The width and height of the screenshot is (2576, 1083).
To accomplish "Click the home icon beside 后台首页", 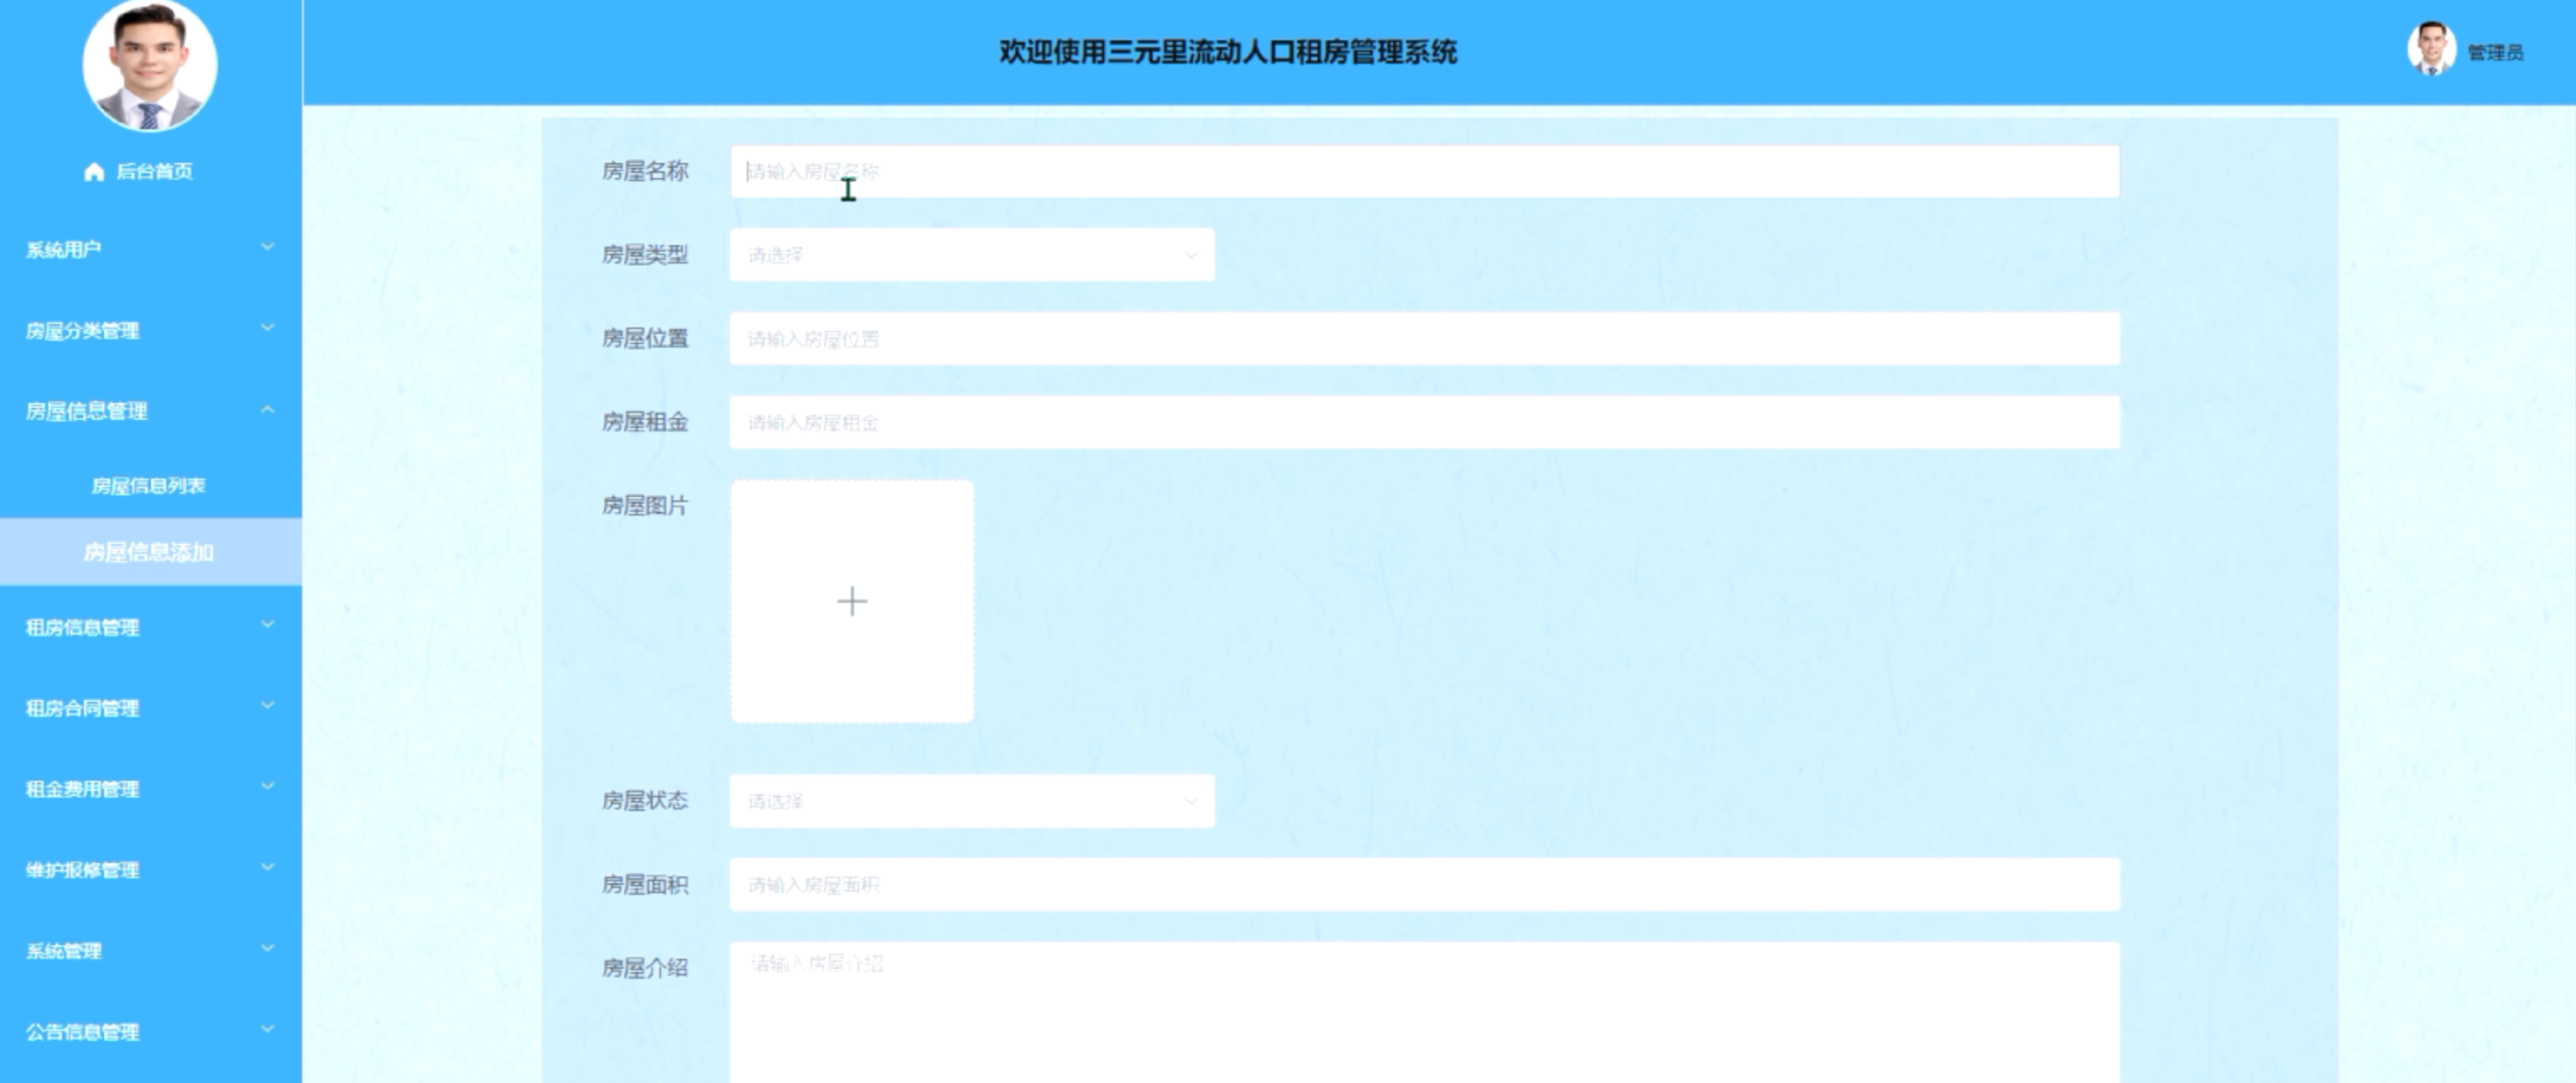I will coord(94,171).
